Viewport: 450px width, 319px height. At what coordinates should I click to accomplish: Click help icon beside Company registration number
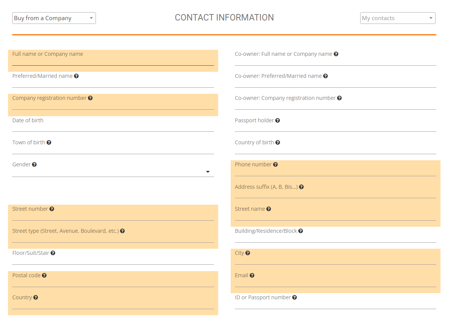[x=90, y=98]
